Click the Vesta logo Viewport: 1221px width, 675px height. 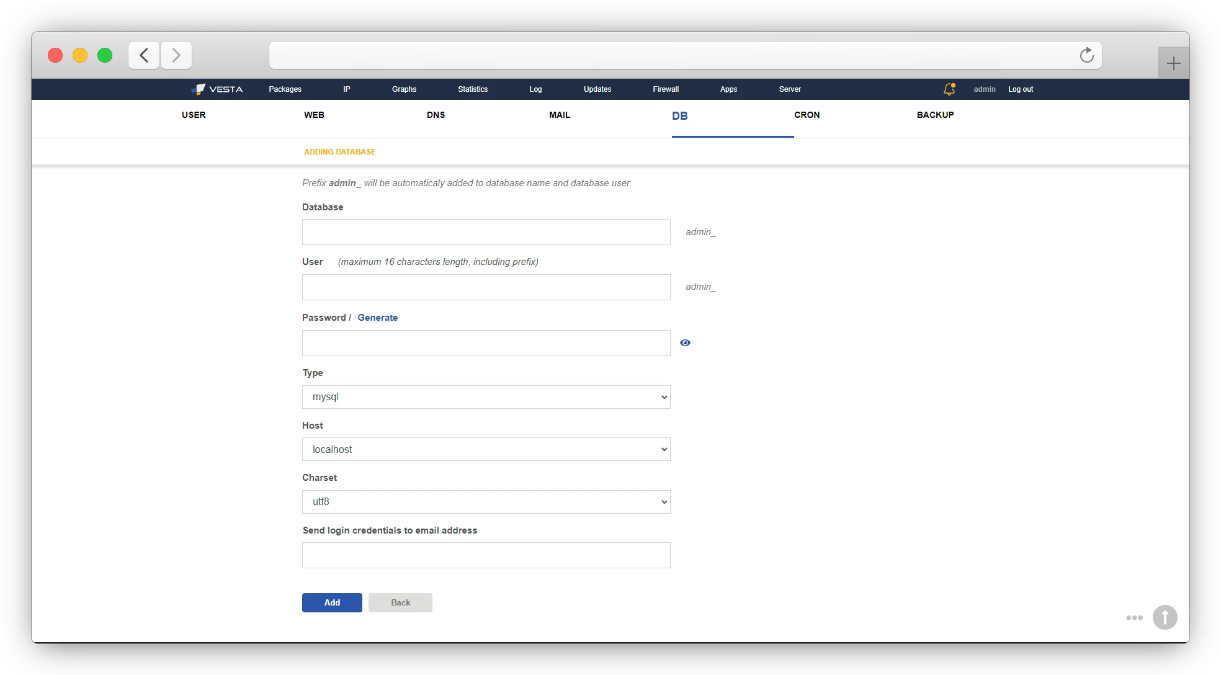[217, 89]
